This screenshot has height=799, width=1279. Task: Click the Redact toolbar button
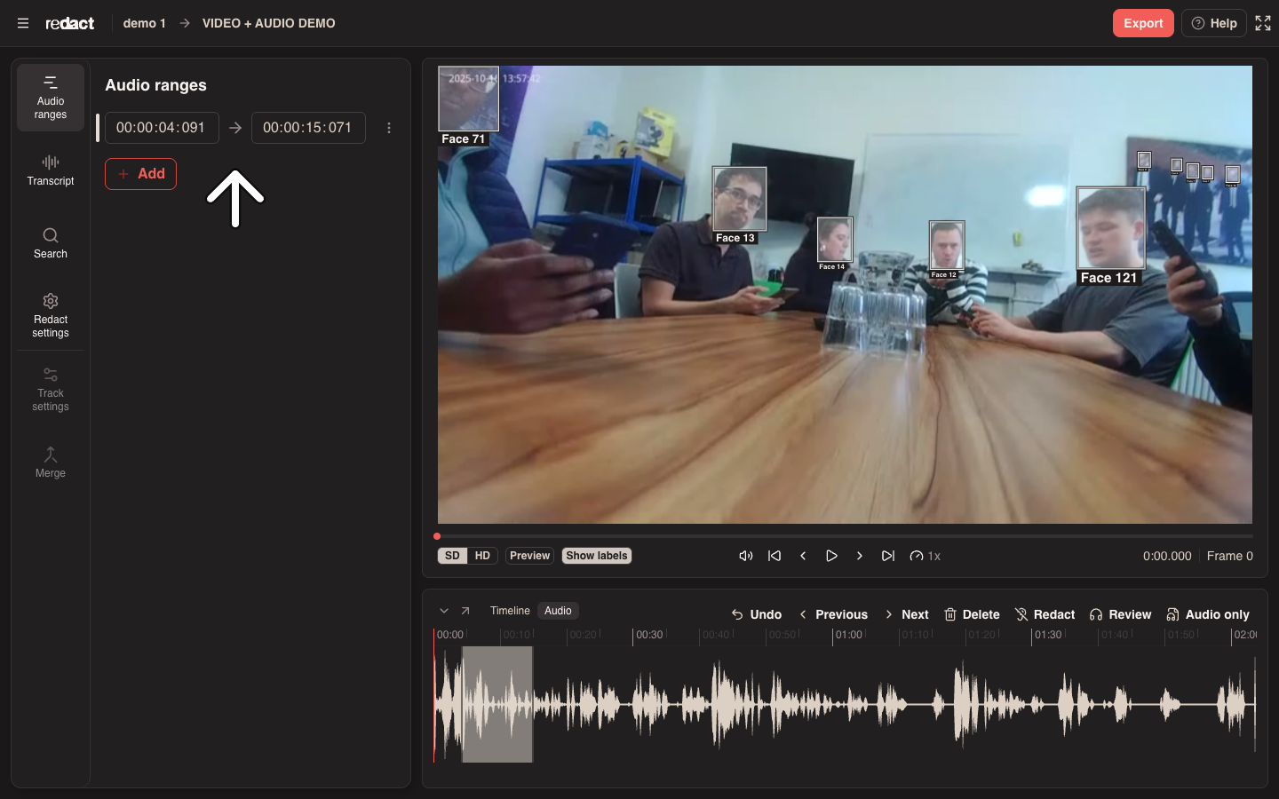(x=1045, y=614)
